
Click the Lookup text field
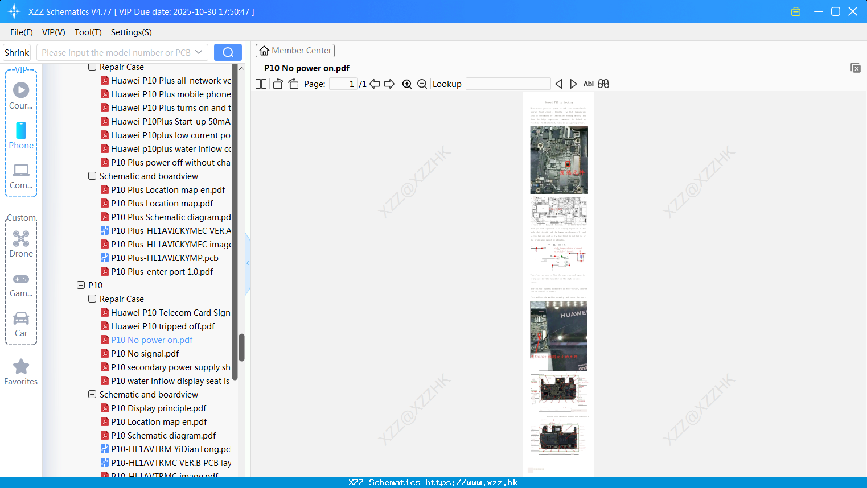point(508,84)
